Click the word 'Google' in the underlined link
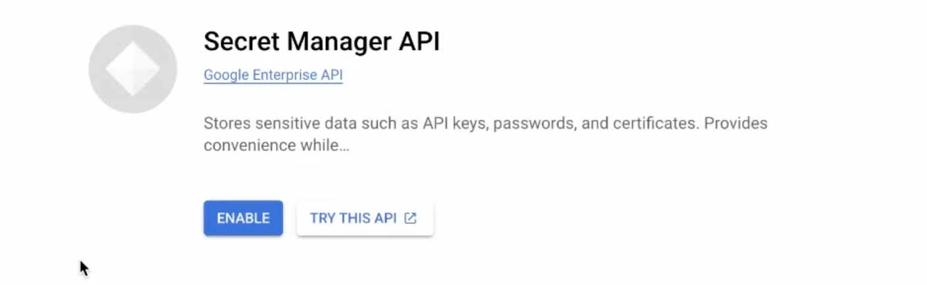This screenshot has width=927, height=285. tap(224, 75)
